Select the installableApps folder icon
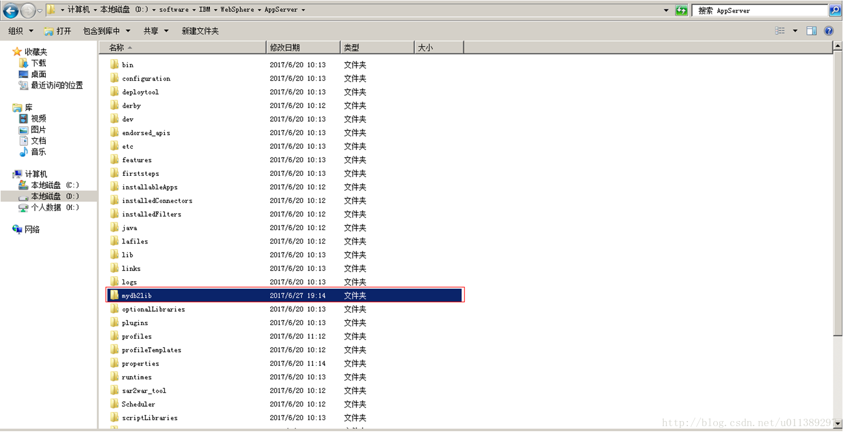 point(114,187)
